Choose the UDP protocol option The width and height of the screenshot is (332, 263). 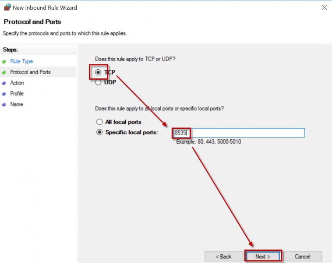click(x=99, y=82)
